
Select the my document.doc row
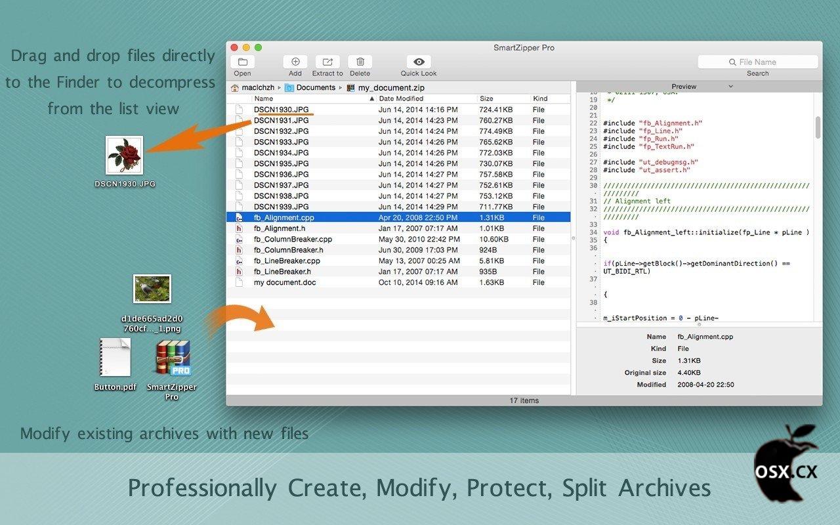tap(398, 282)
